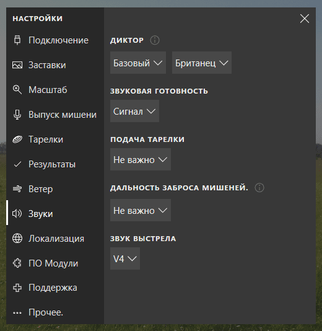Viewport: 322px width, 331px height.
Task: Click the plus cross icon beside Поддержка
Action: click(17, 288)
